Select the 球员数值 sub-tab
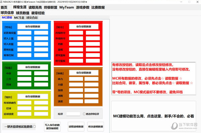The height and width of the screenshot is (133, 201). [22, 13]
